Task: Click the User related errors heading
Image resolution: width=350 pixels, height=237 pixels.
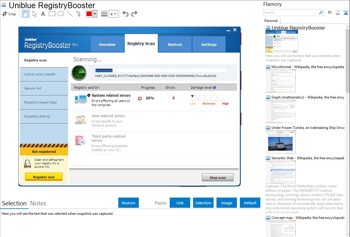Action: pyautogui.click(x=108, y=116)
